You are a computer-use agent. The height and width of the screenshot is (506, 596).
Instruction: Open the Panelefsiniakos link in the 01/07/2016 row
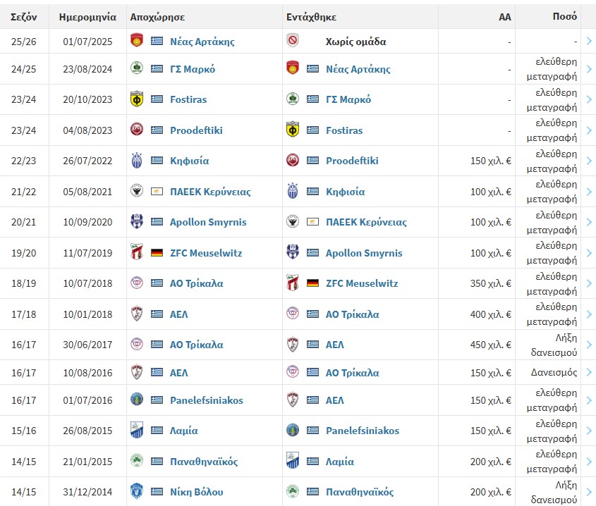coord(207,400)
